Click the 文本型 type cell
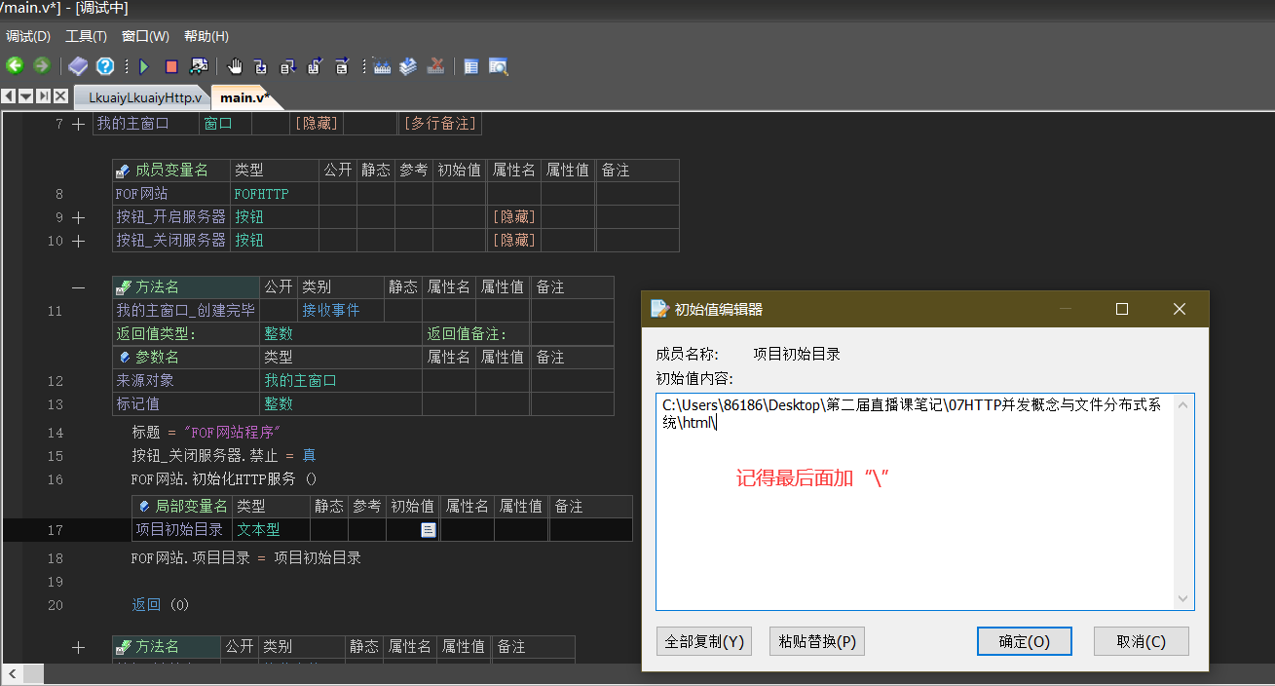 tap(272, 530)
